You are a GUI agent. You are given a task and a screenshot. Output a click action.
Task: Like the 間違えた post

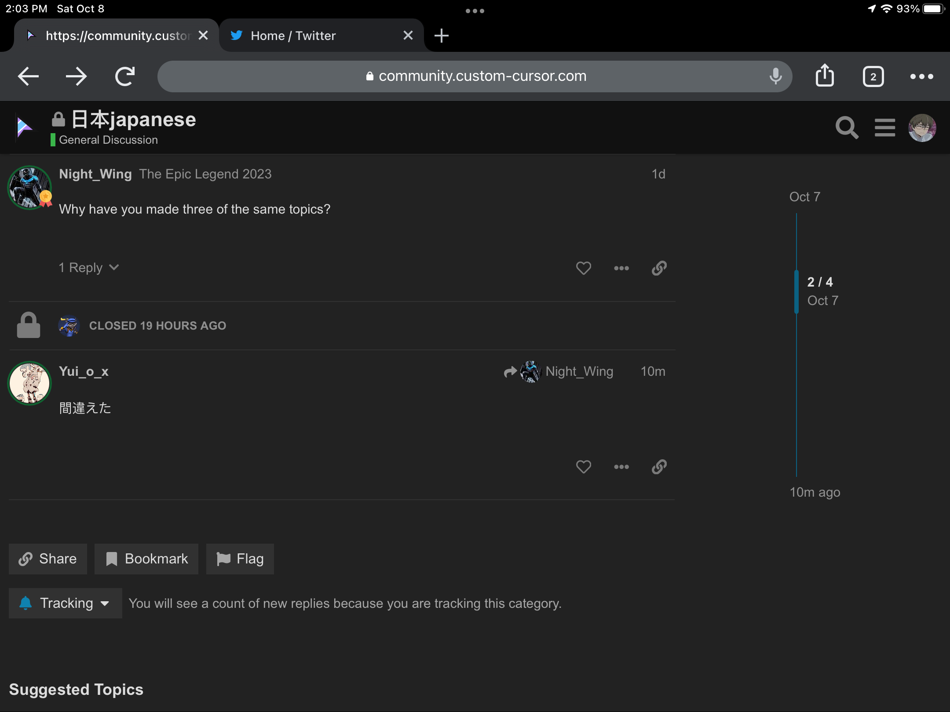click(583, 467)
